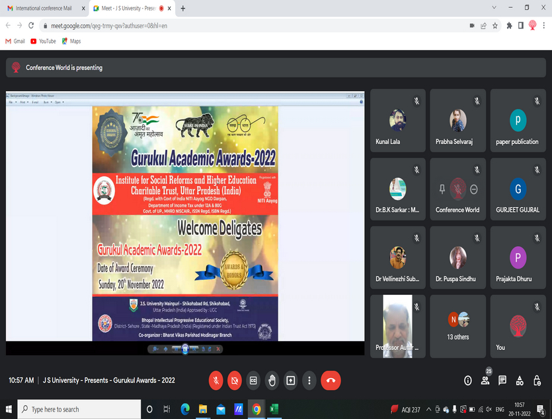Open a new browser tab
The width and height of the screenshot is (552, 419).
click(x=182, y=9)
